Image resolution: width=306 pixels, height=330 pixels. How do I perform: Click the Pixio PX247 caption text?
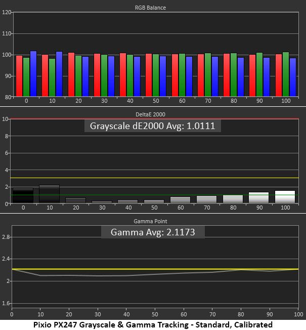[153, 324]
